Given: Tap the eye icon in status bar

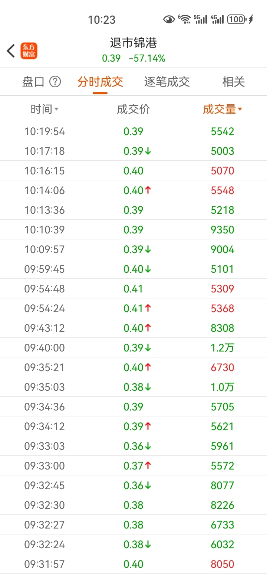Looking at the screenshot, I should [169, 19].
